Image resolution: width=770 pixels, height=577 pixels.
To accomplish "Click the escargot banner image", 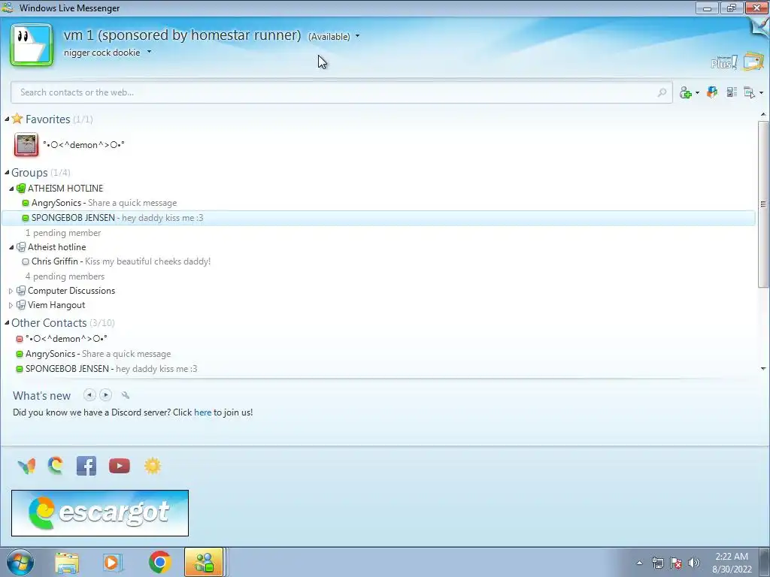I will tap(100, 512).
